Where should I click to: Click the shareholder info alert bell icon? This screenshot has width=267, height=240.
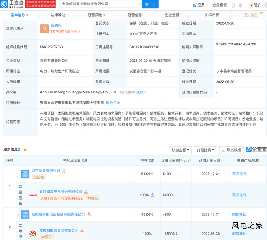tap(25, 150)
